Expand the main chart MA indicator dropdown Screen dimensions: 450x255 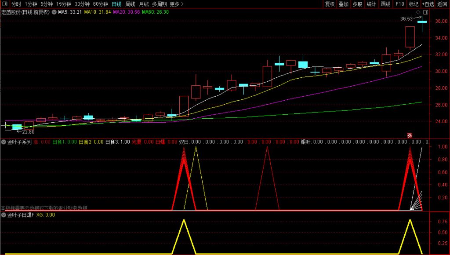click(x=54, y=12)
